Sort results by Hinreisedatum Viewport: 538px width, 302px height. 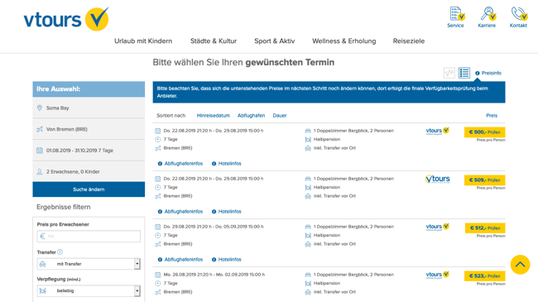[x=213, y=116]
